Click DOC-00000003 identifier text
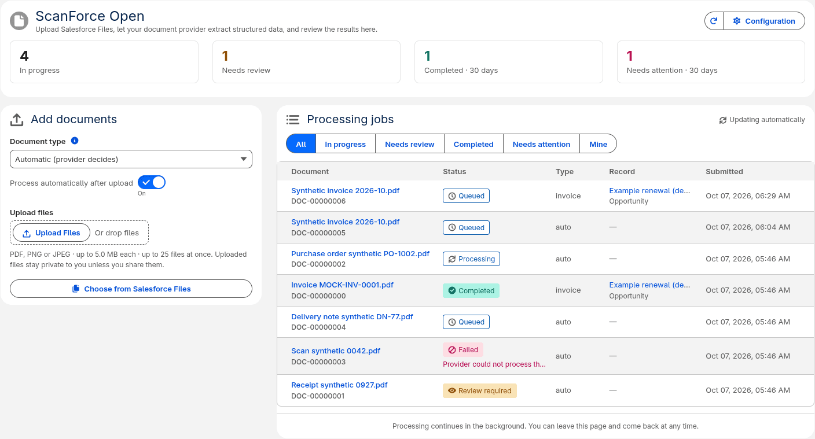This screenshot has height=439, width=815. pyautogui.click(x=318, y=361)
